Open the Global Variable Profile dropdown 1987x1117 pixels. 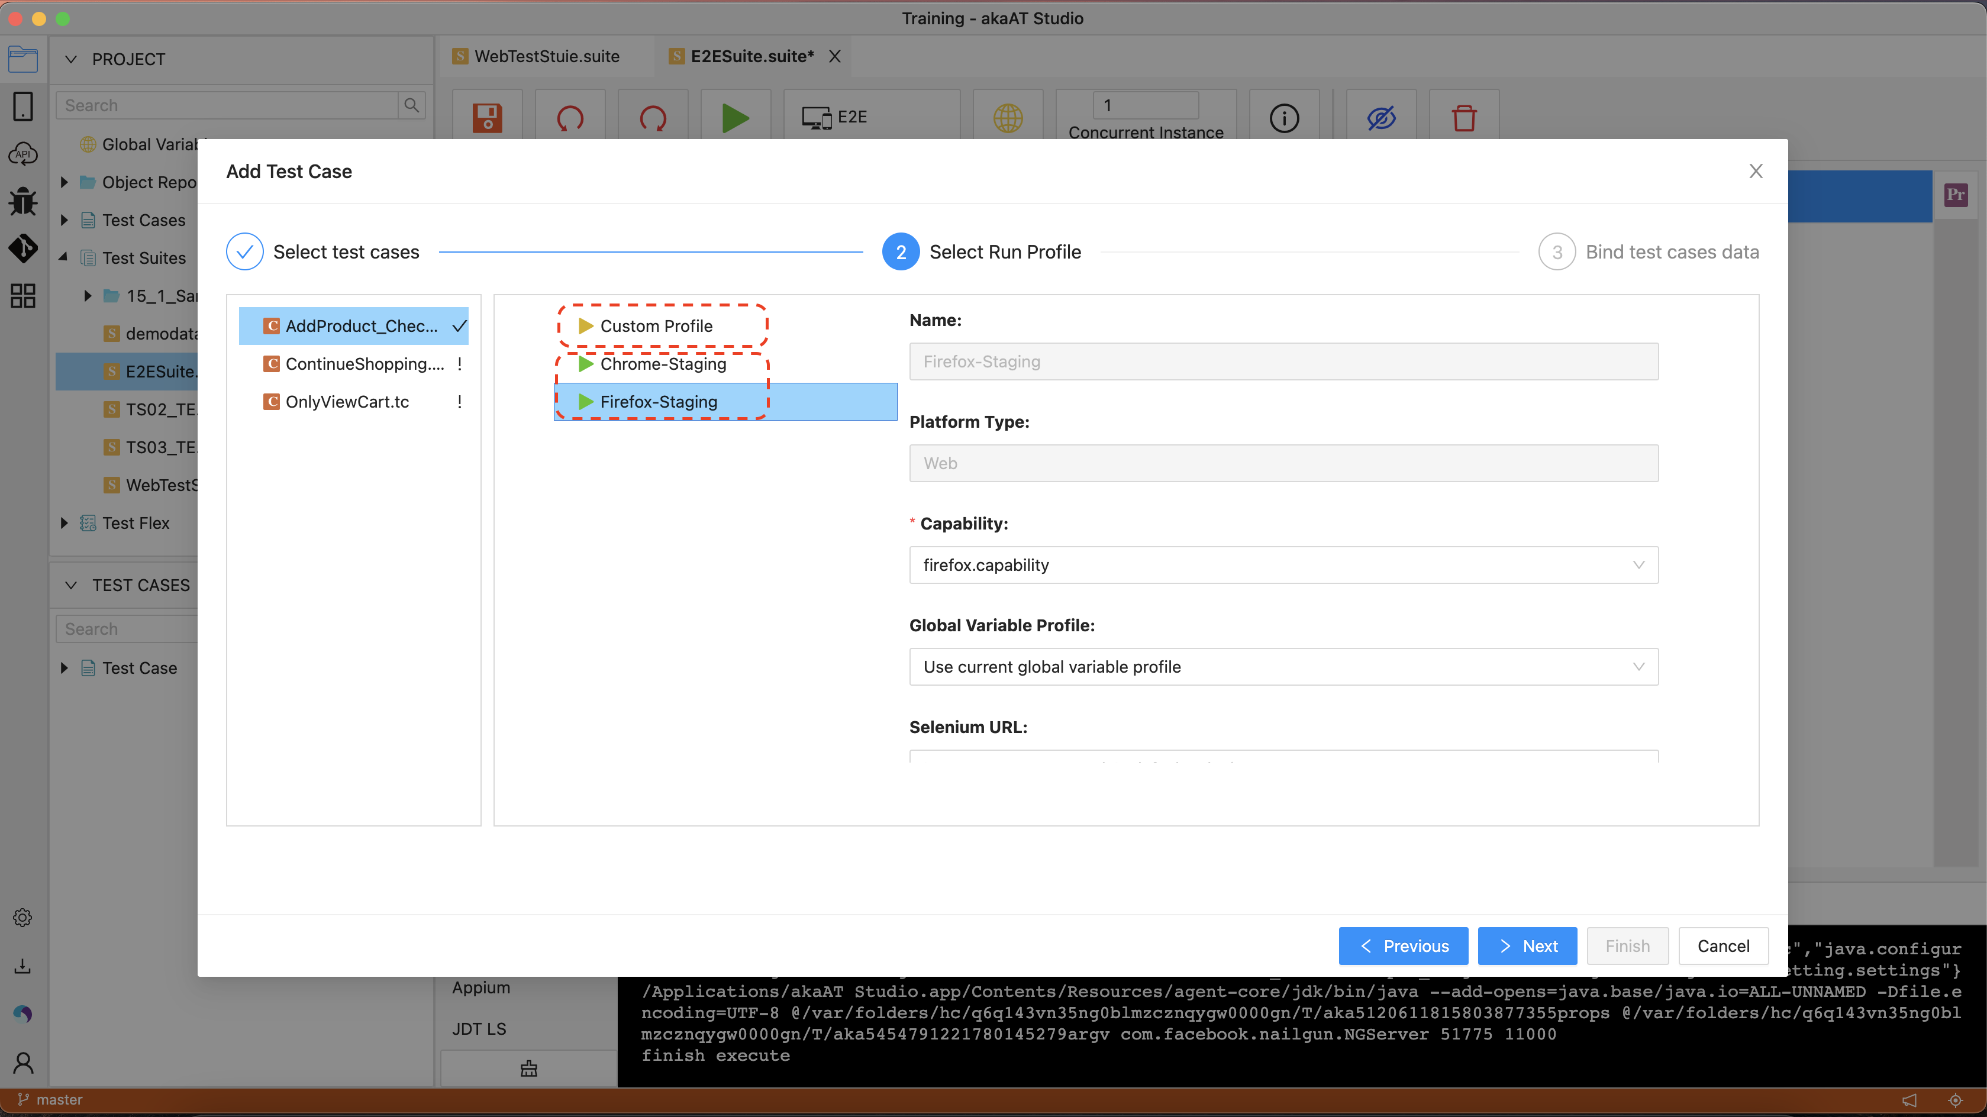point(1283,667)
